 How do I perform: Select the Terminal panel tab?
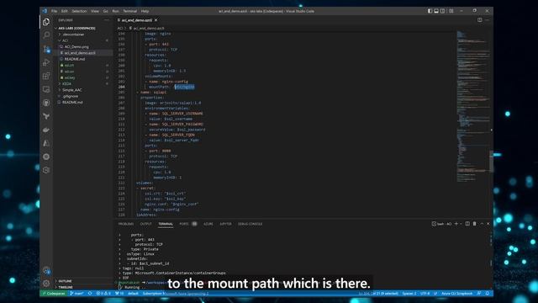[166, 224]
